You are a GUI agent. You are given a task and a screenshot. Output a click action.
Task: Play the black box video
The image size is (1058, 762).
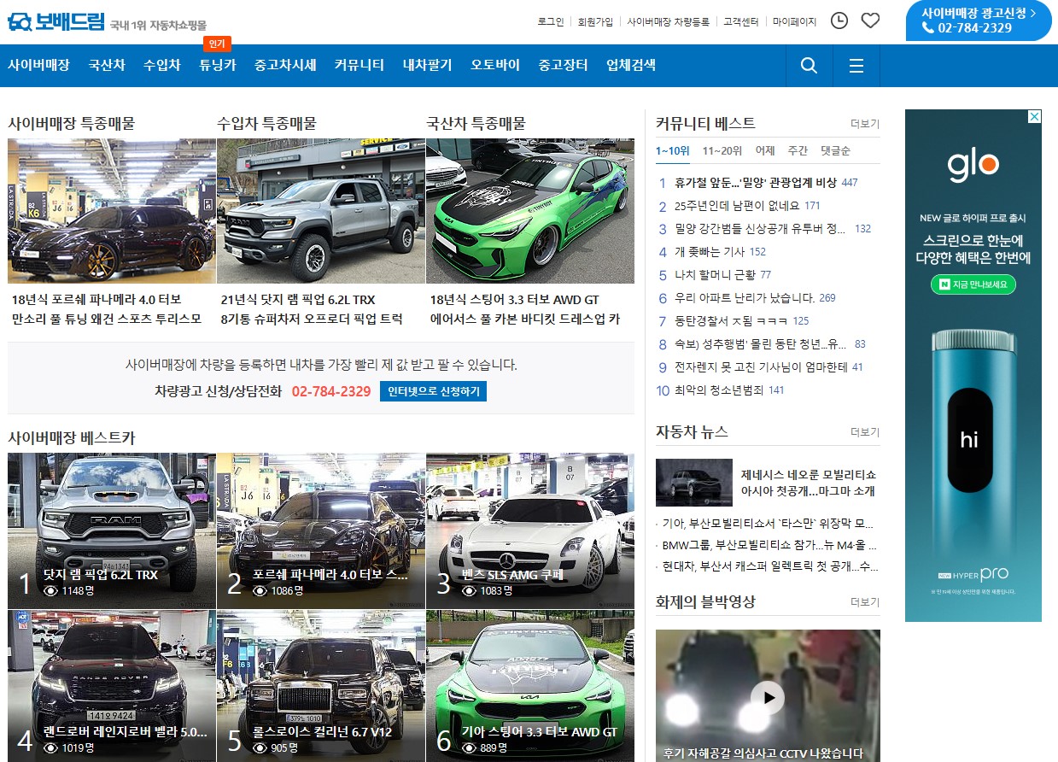768,698
